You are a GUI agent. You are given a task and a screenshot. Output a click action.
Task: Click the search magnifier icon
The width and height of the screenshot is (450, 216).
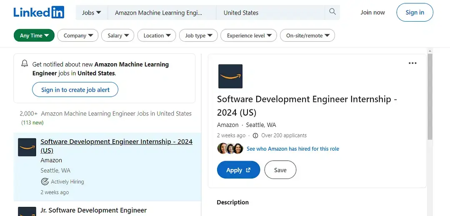pyautogui.click(x=332, y=12)
